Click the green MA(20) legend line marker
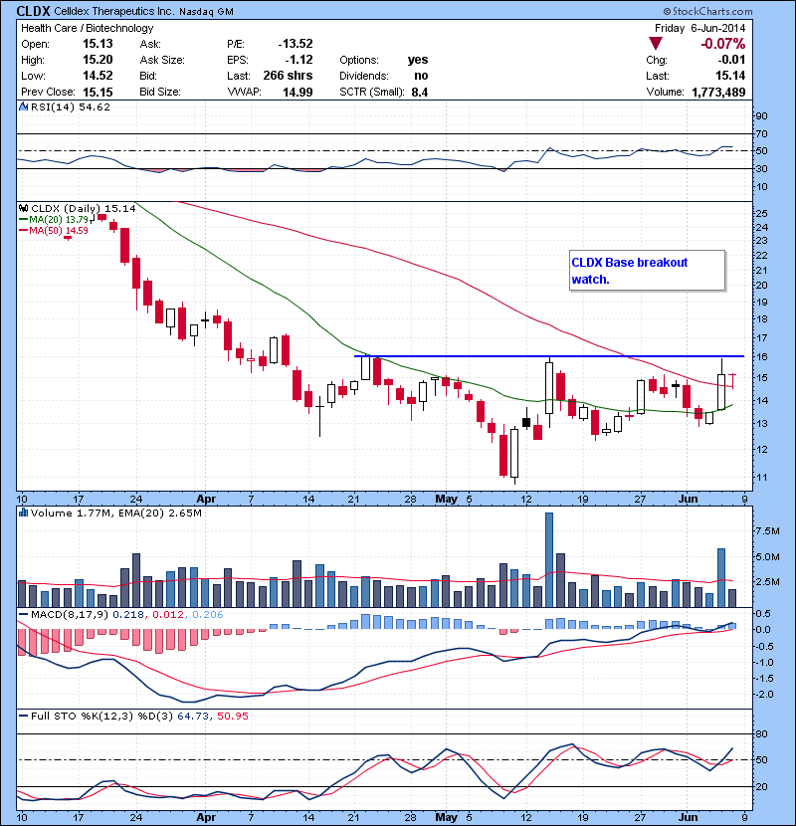 point(24,220)
